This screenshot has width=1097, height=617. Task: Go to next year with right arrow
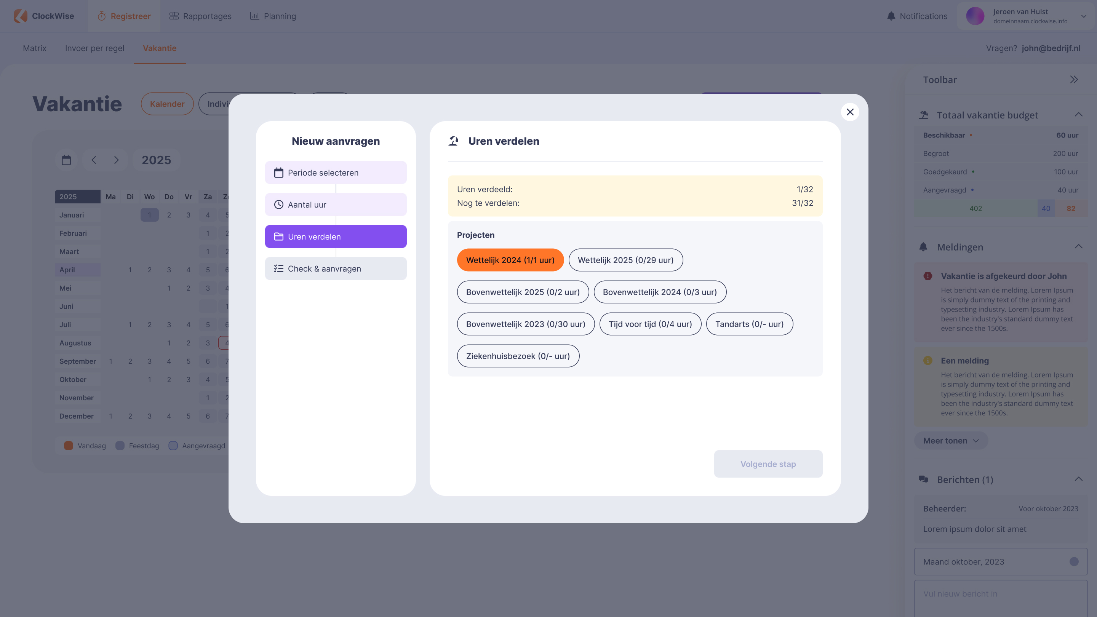(x=116, y=160)
